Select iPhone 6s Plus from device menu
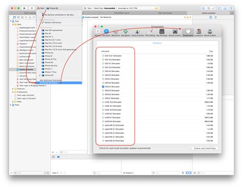Viewport: 243px width, 188px height. (59, 66)
